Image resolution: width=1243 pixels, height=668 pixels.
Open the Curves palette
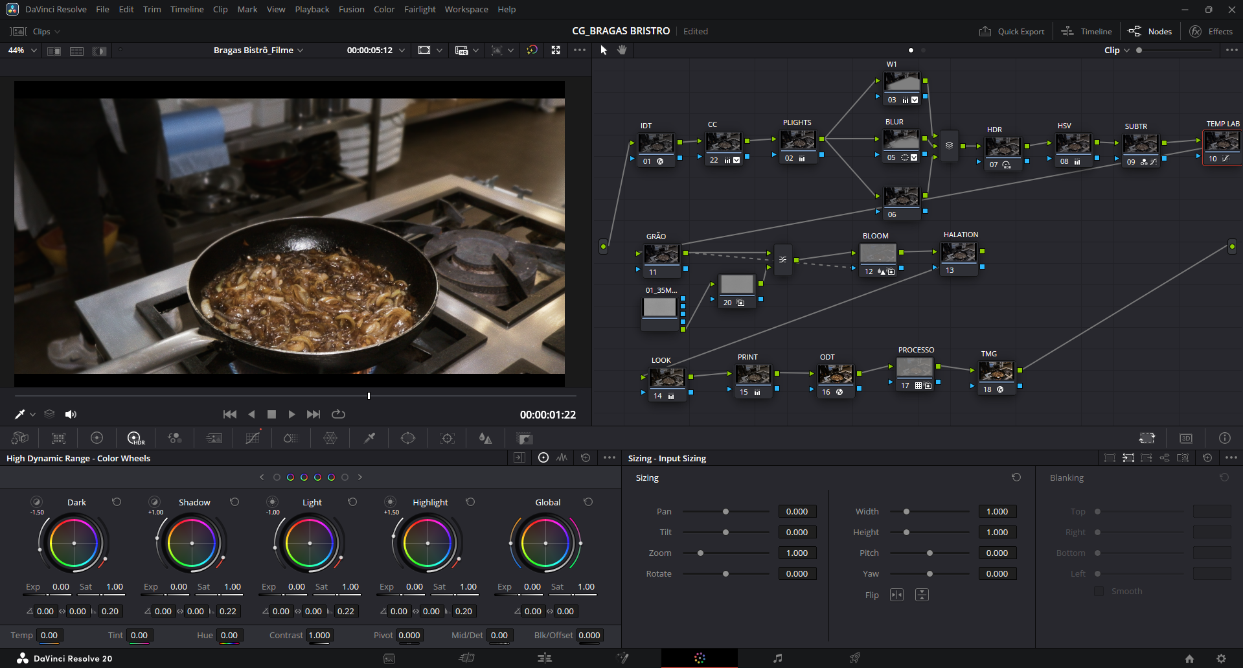pos(253,439)
